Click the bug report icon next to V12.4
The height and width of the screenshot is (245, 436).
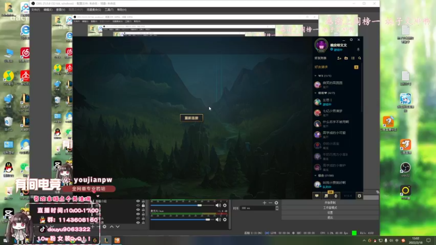(x=359, y=196)
